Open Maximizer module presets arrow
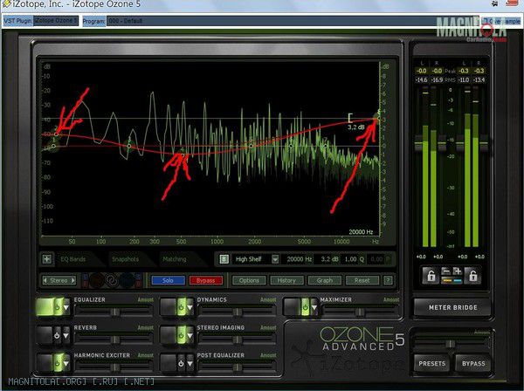Screen dimensions: 524x391 click(x=314, y=307)
